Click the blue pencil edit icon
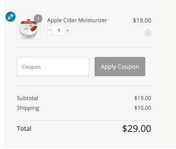The image size is (176, 149). 11,17
